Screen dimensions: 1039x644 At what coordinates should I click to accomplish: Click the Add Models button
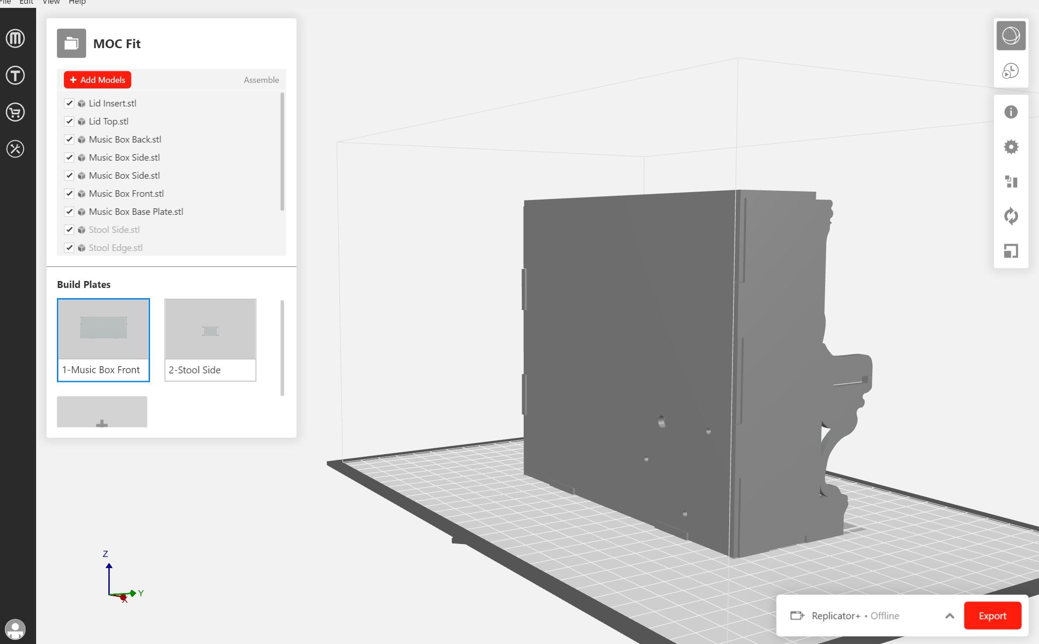tap(98, 80)
